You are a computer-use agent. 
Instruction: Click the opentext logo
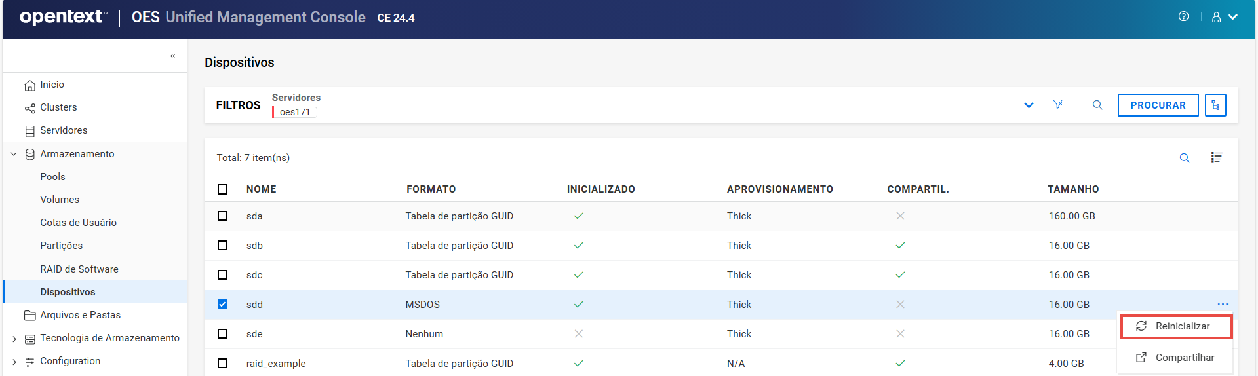click(64, 17)
